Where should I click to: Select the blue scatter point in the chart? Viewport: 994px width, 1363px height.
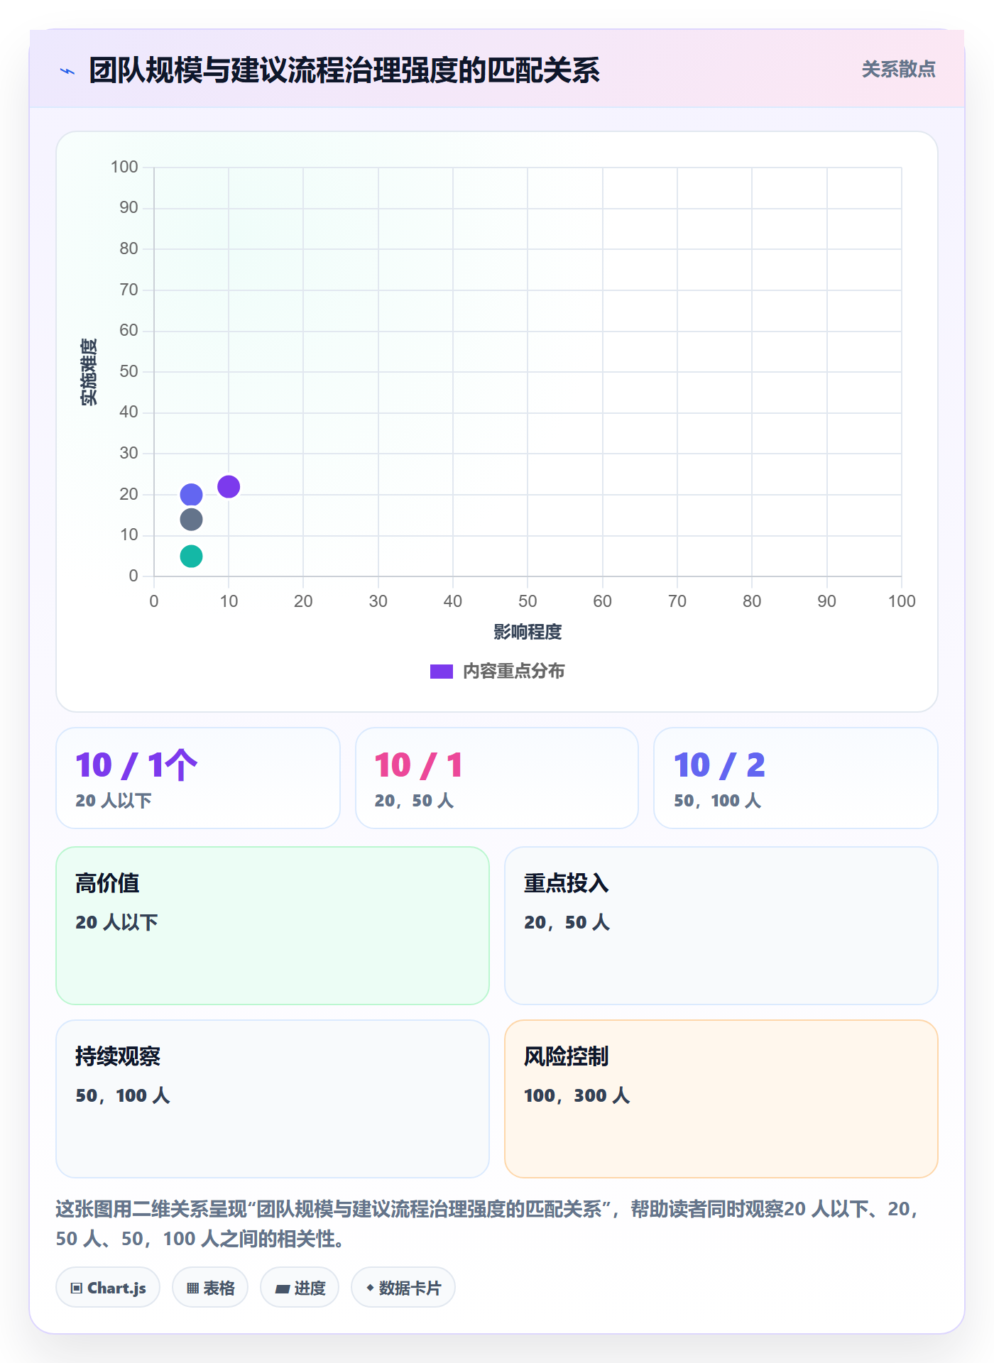tap(191, 495)
